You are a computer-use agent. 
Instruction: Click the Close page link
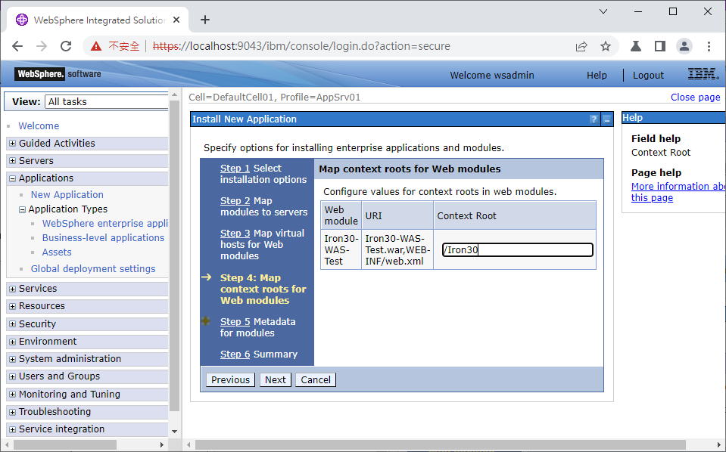[695, 97]
